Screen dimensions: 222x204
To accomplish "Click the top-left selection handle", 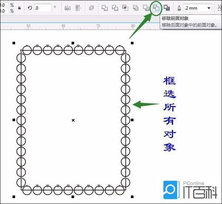I will [x=14, y=43].
